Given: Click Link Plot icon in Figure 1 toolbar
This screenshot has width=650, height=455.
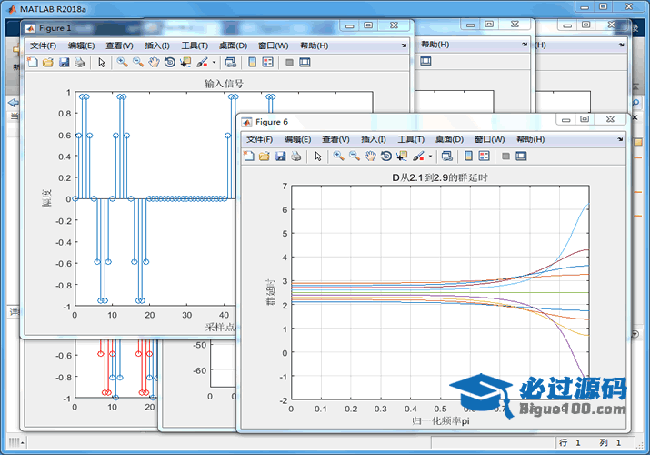Looking at the screenshot, I should (230, 63).
